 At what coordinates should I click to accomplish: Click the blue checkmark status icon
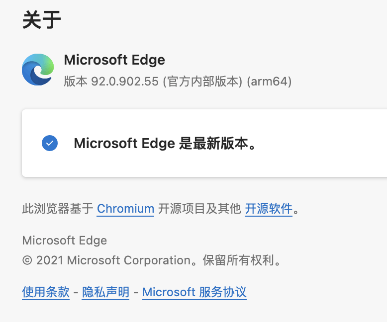50,143
